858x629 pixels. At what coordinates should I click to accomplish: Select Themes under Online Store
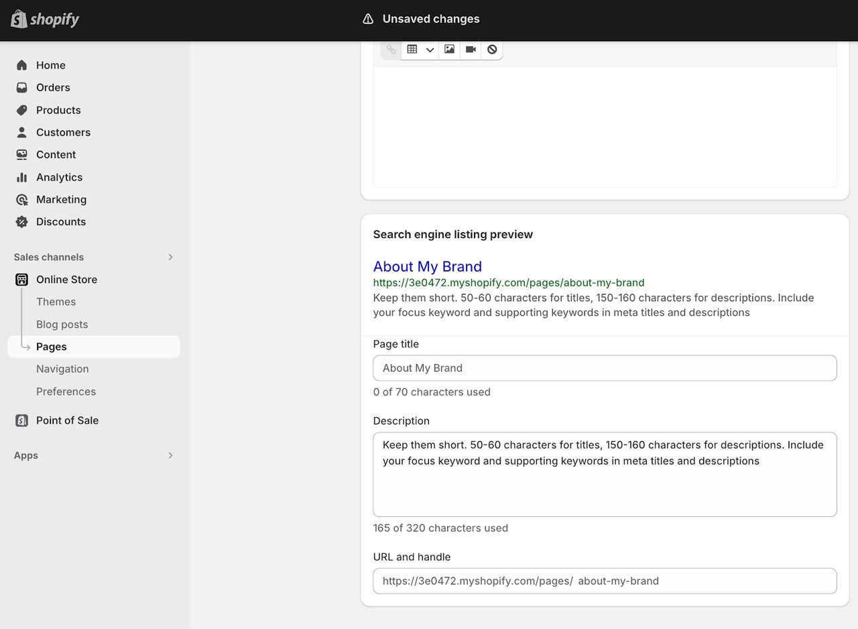[x=56, y=302]
